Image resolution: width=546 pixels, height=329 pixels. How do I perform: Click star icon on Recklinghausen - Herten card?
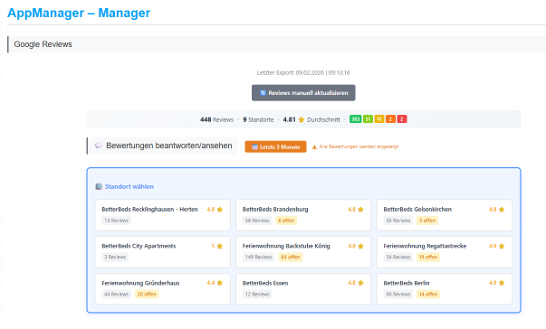220,209
